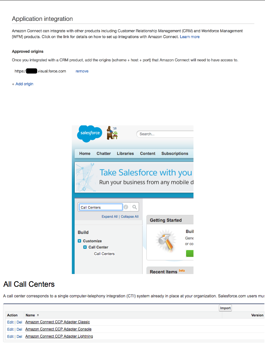Screen dimensions: 265x346
Task: Click the Import button
Action: pos(225,308)
